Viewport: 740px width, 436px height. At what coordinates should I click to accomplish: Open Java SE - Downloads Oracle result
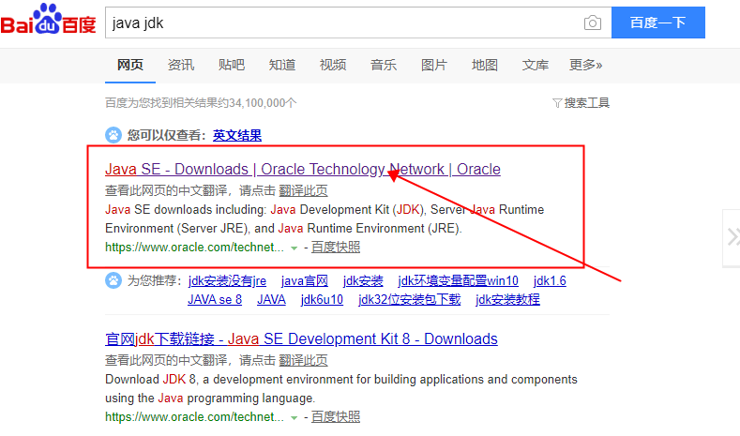click(x=303, y=169)
